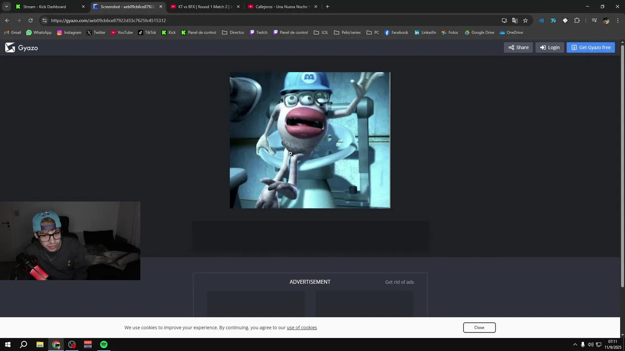Expand the LOL bookmarks folder
This screenshot has height=351, width=625.
(x=321, y=33)
